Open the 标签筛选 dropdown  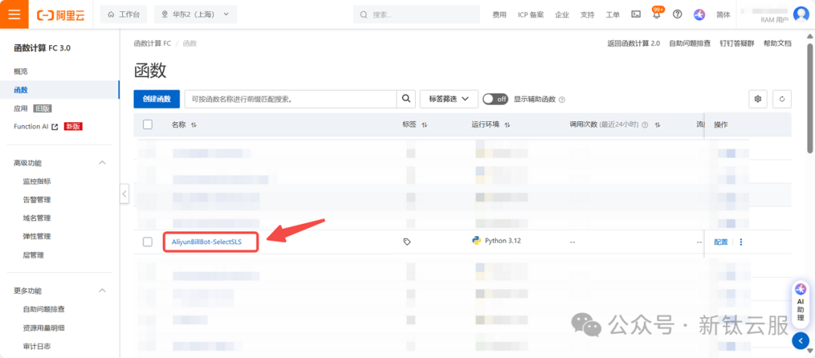[448, 99]
